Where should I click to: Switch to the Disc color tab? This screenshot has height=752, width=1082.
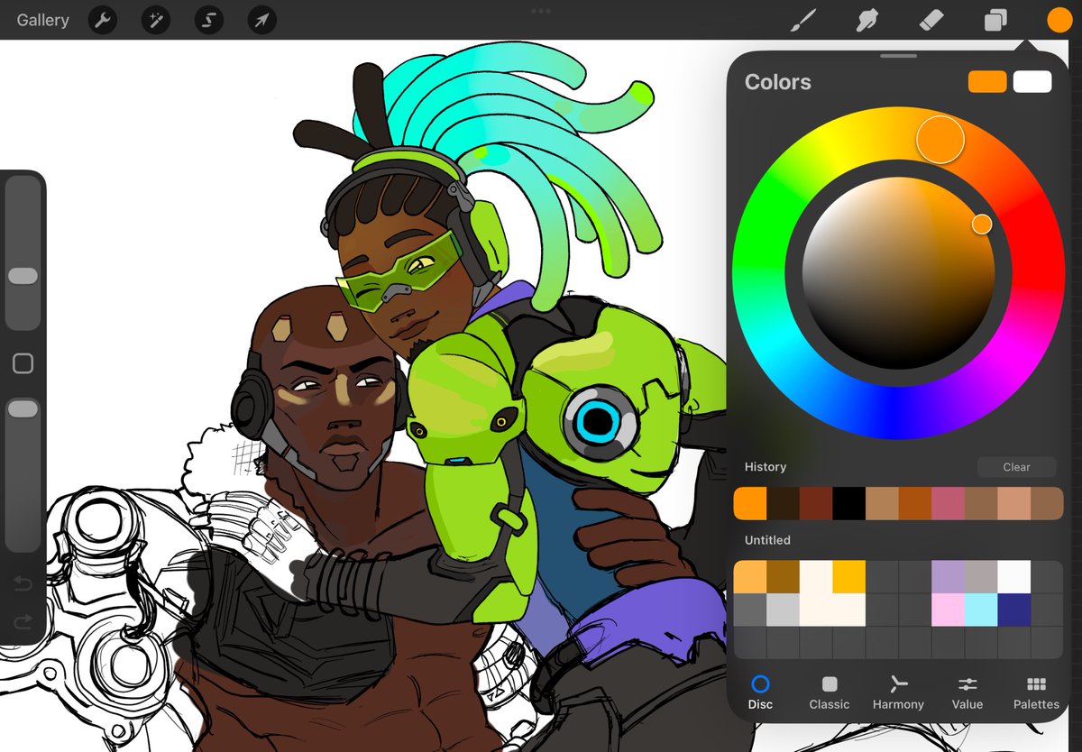[760, 692]
